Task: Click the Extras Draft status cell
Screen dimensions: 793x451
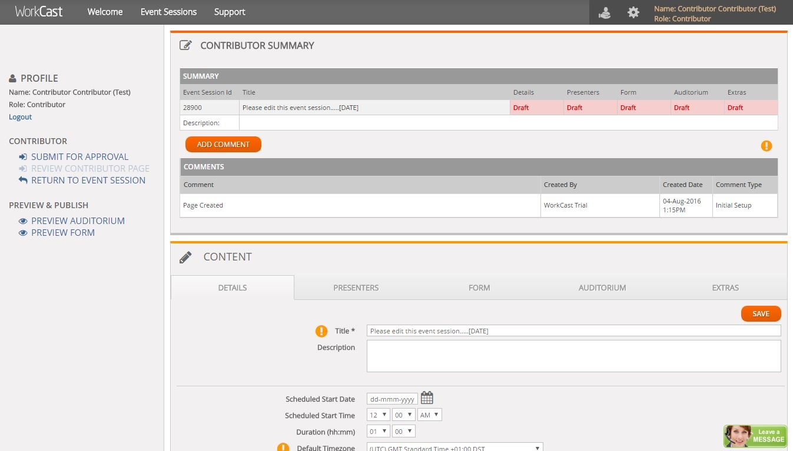Action: (x=751, y=108)
